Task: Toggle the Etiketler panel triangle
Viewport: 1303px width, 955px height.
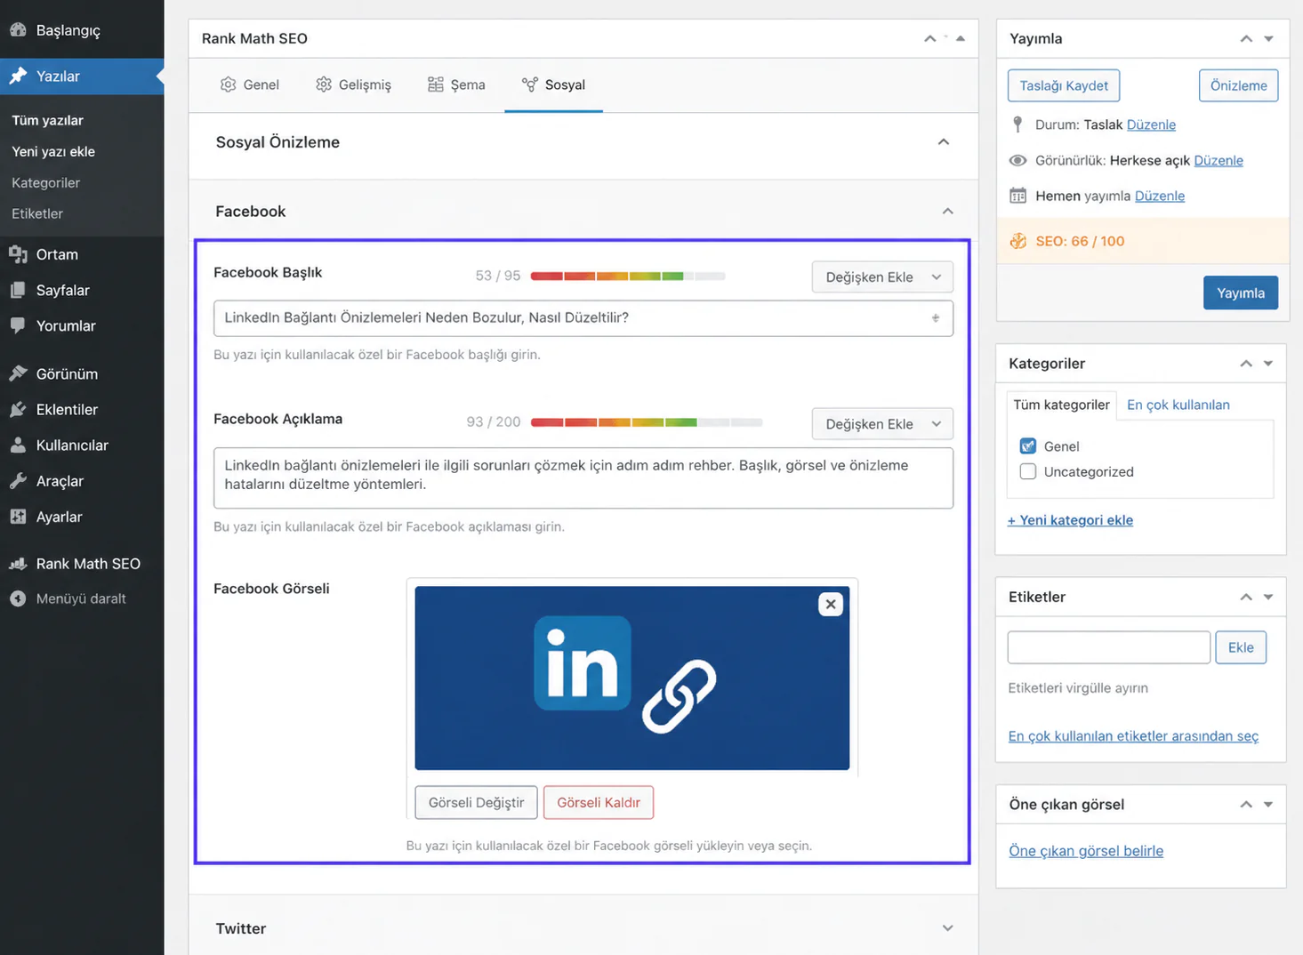Action: point(1268,597)
